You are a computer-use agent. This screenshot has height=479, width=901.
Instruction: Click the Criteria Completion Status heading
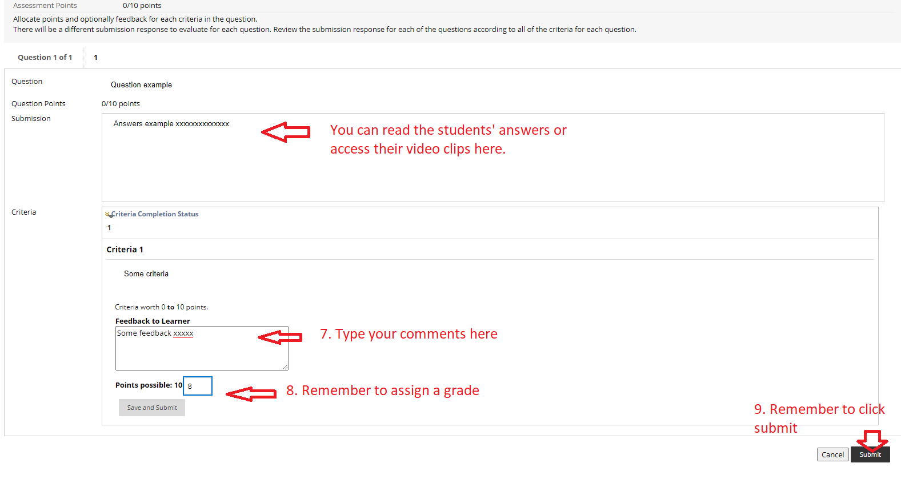pos(155,214)
